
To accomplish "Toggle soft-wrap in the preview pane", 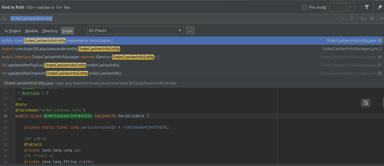I will (366, 103).
